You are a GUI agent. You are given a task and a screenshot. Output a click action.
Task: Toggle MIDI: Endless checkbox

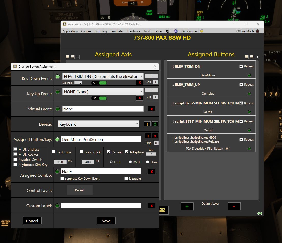click(15, 149)
